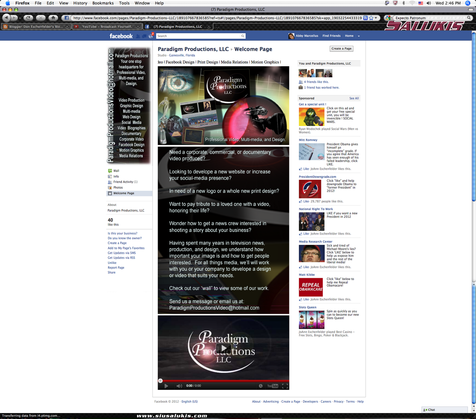Click the English (US) language link
The image size is (476, 419).
point(190,402)
